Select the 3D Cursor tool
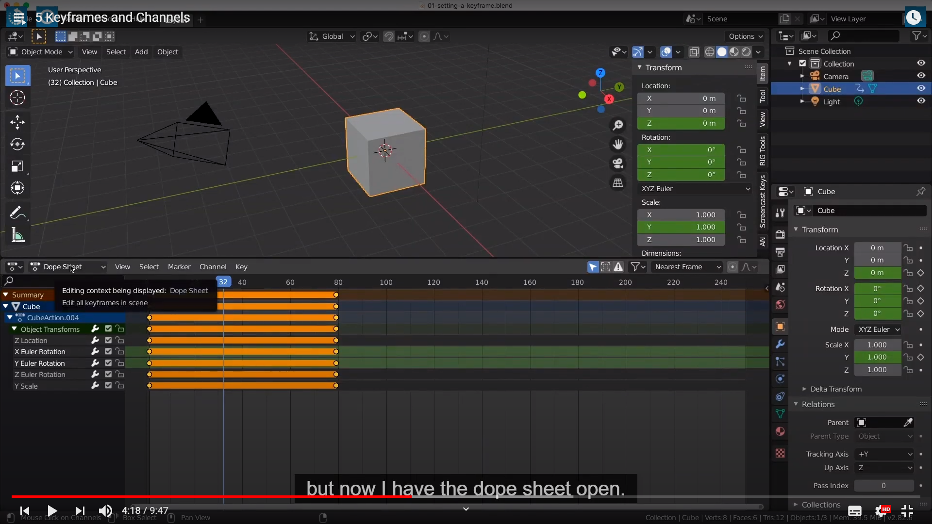The height and width of the screenshot is (524, 932). point(17,98)
